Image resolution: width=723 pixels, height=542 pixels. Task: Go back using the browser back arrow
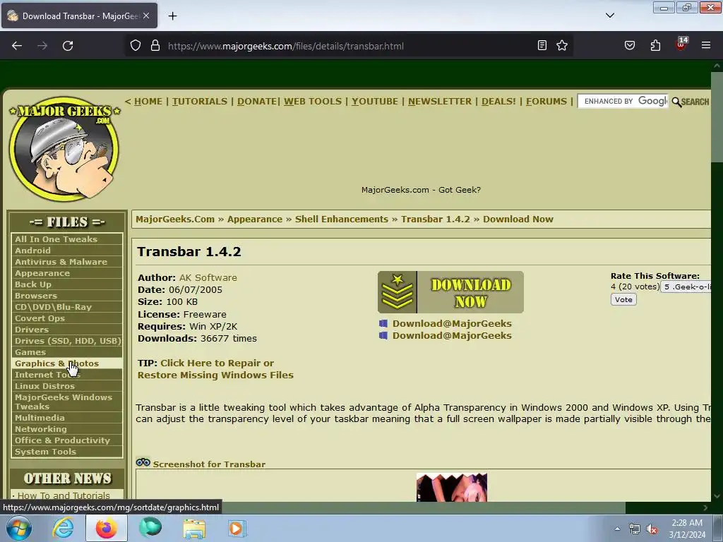click(x=17, y=46)
